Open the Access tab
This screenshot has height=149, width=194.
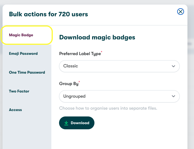(x=15, y=110)
